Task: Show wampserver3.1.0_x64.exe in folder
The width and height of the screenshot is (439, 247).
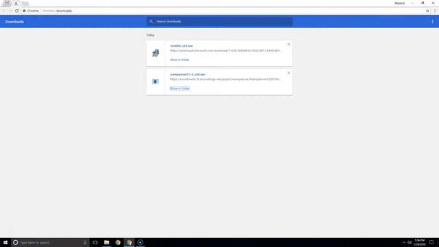Action: coord(180,89)
